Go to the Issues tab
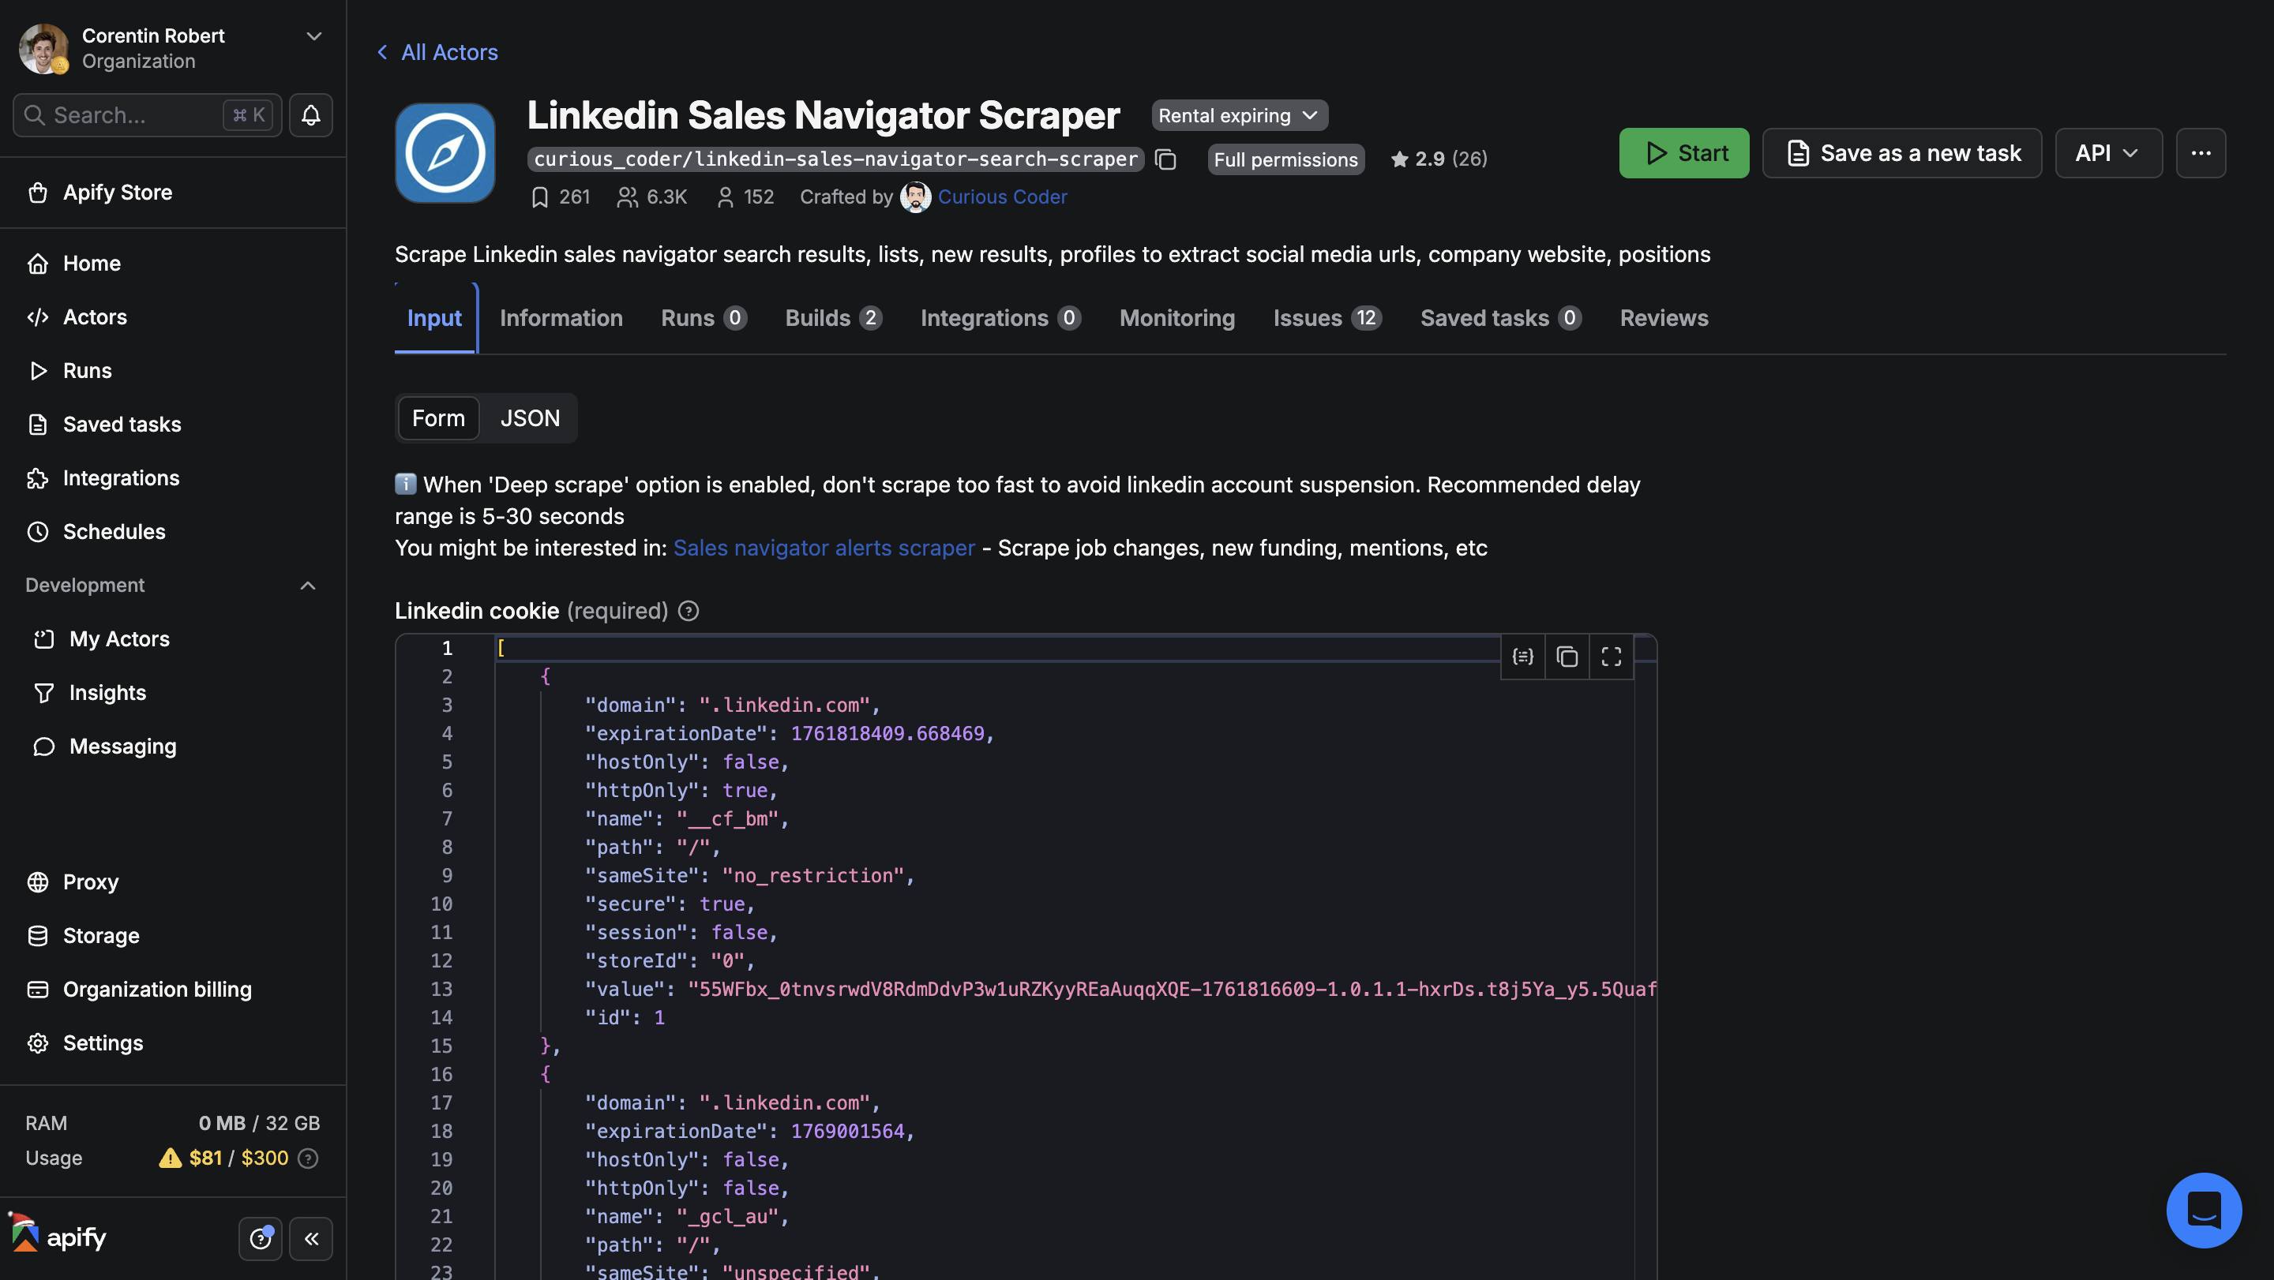This screenshot has height=1280, width=2274. (1326, 317)
